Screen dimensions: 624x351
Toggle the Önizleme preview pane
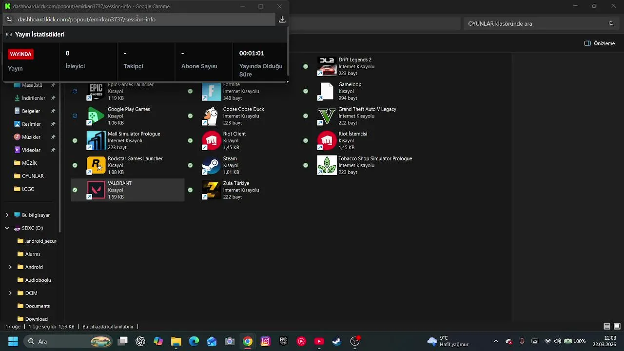tap(600, 43)
